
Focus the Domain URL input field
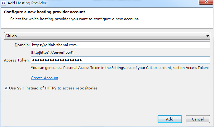click(x=121, y=45)
